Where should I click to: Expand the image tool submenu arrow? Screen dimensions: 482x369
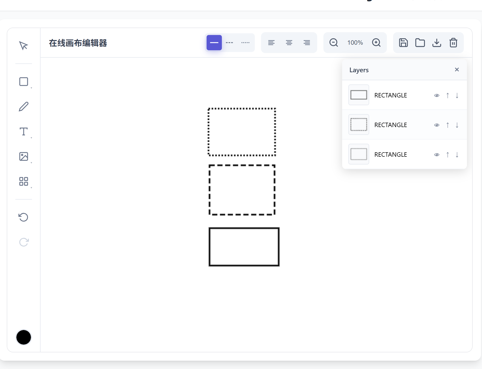click(31, 163)
